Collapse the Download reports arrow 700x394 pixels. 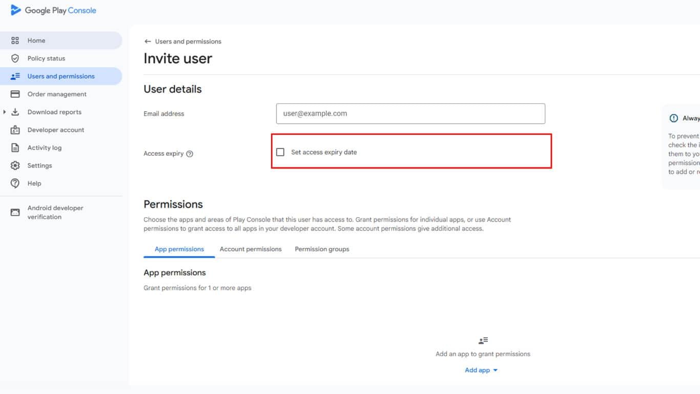click(x=5, y=112)
